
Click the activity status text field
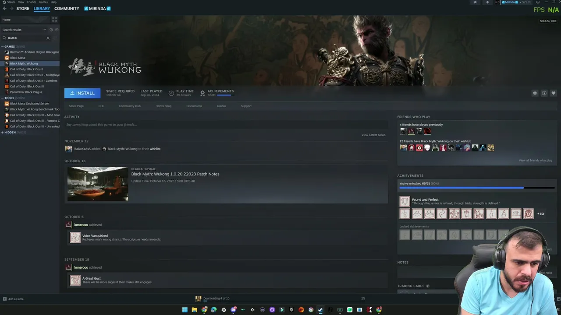(x=226, y=125)
